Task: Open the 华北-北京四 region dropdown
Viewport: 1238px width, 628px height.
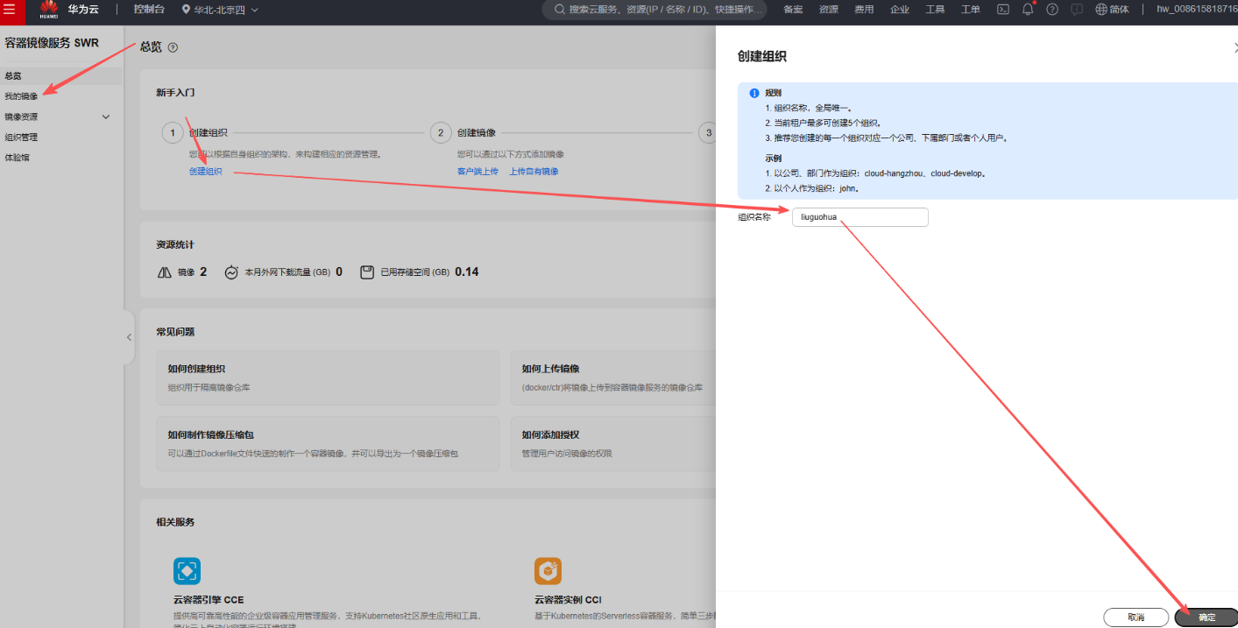Action: click(220, 10)
